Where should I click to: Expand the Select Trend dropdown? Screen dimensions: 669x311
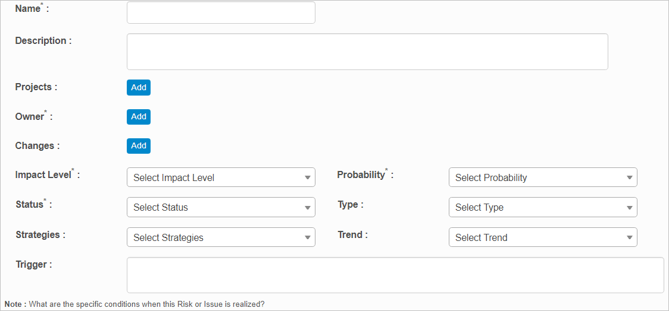tap(543, 237)
